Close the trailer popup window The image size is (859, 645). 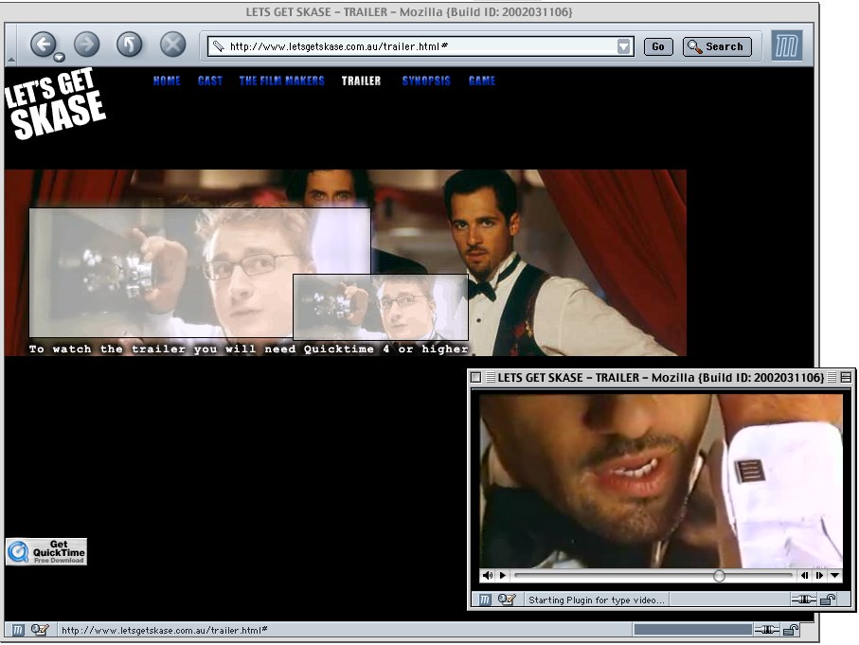(x=475, y=377)
